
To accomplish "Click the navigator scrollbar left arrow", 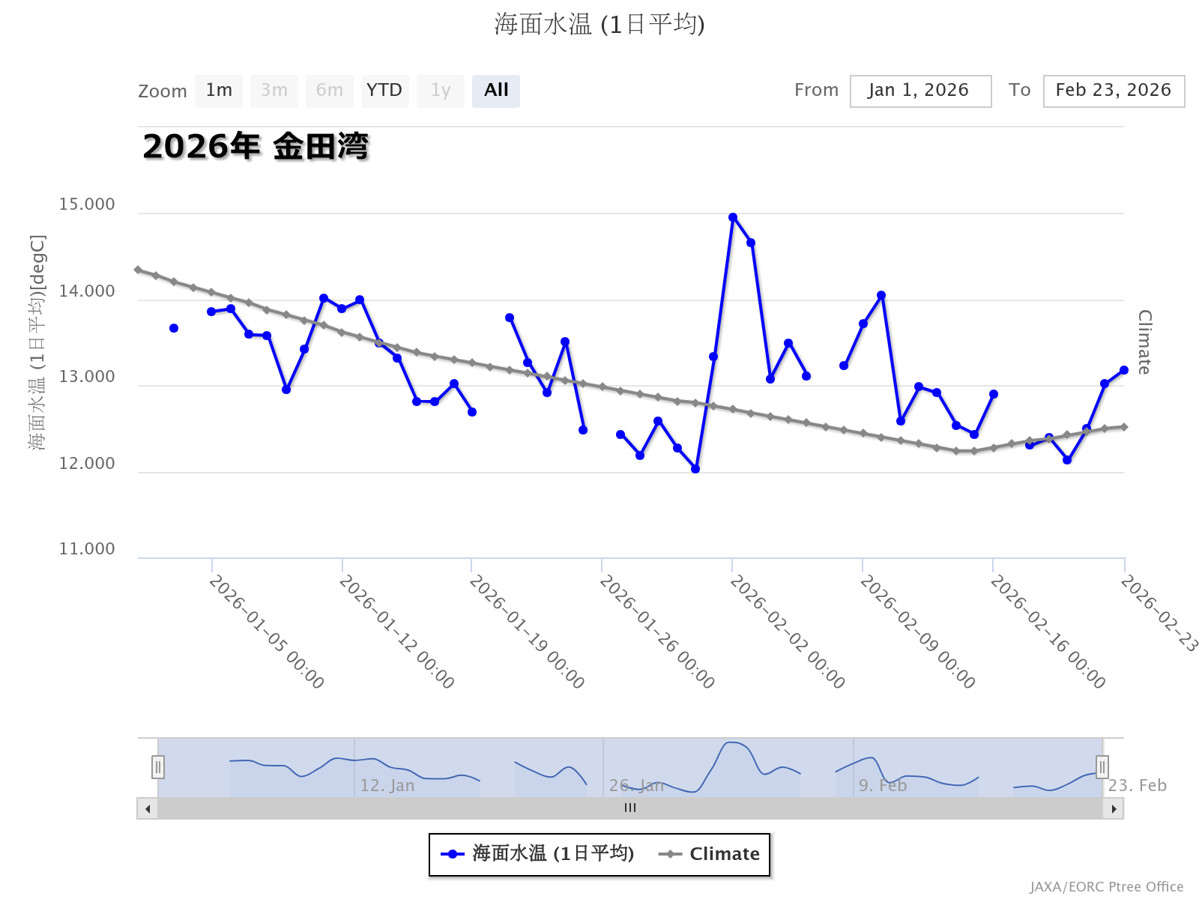I will pos(148,808).
